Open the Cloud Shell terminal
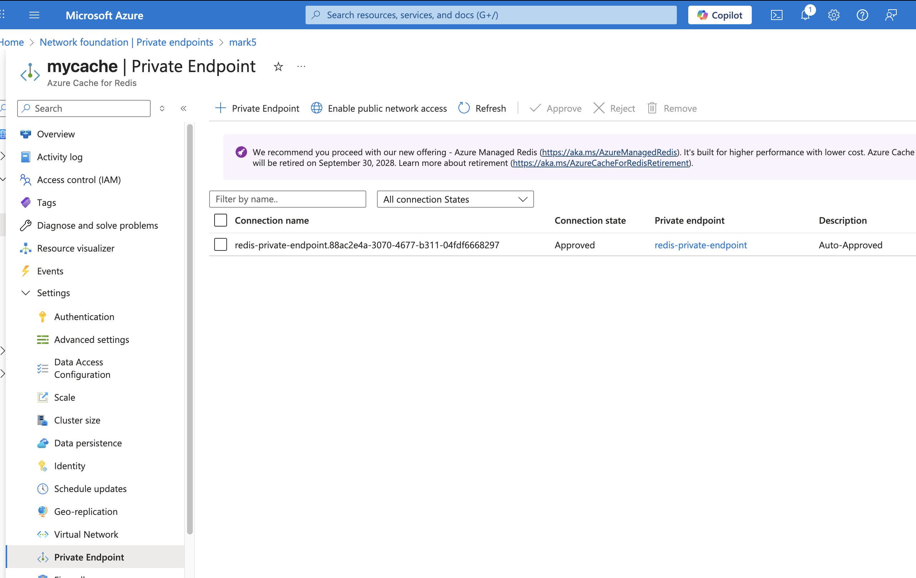The height and width of the screenshot is (578, 916). click(777, 15)
